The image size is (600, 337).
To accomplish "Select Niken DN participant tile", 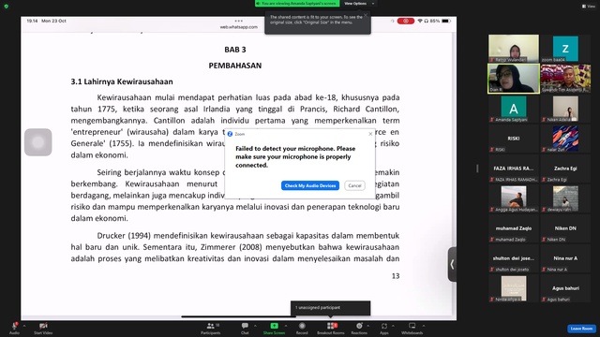I will point(565,228).
